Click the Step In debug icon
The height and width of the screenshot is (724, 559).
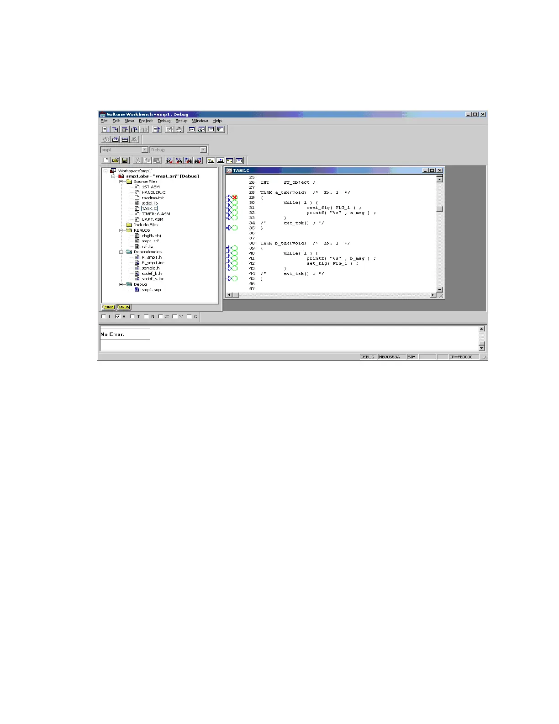[x=115, y=129]
